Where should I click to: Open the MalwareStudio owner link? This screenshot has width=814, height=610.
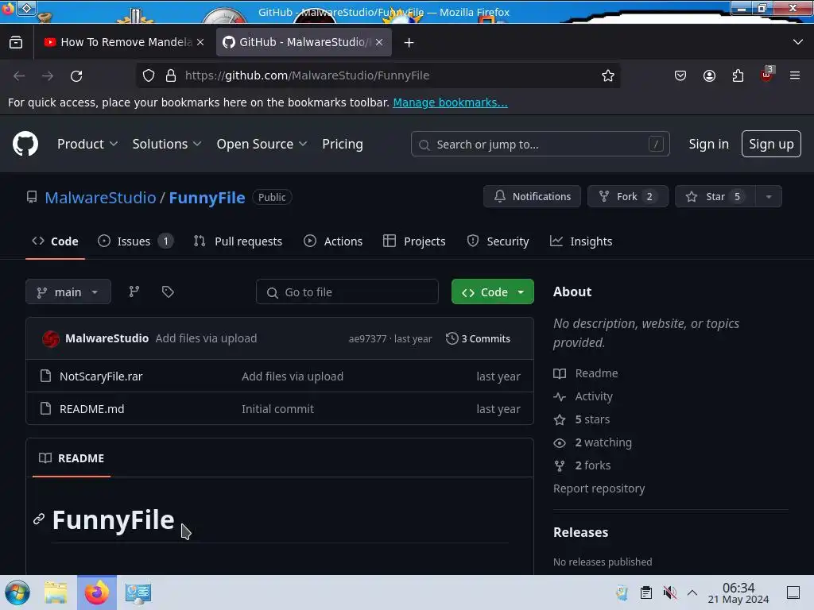pos(100,198)
